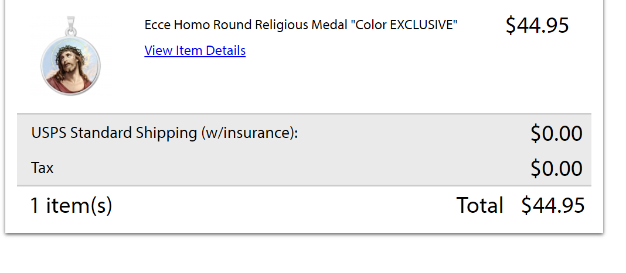Click the item price $44.95 beside the title

click(x=537, y=25)
